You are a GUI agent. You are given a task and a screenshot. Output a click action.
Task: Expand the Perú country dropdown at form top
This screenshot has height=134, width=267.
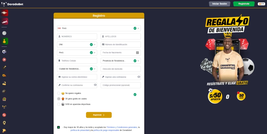(99, 28)
